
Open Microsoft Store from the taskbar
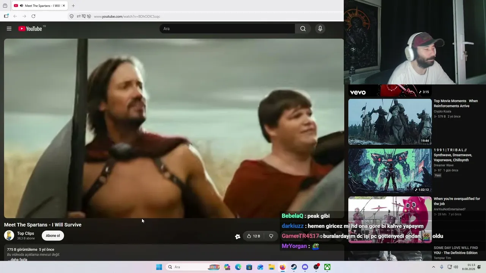tap(249, 267)
